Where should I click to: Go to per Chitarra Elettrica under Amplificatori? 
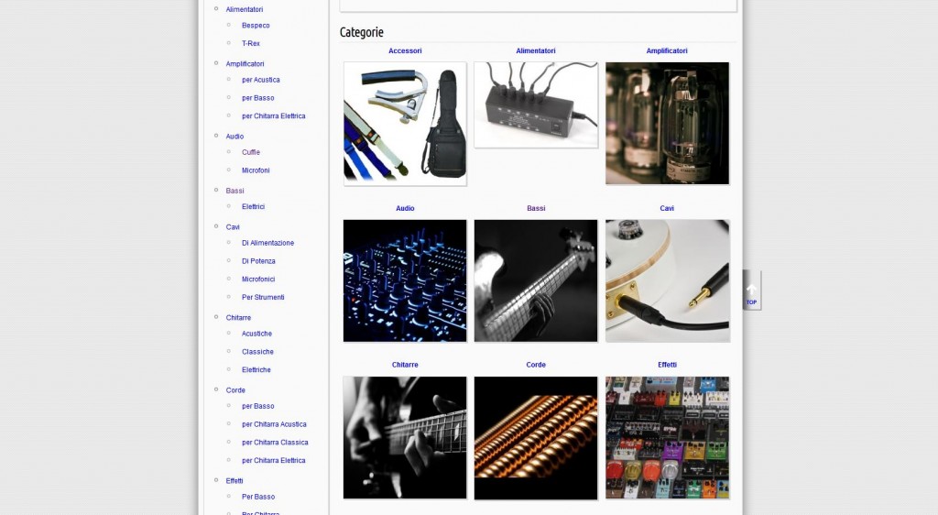tap(273, 116)
